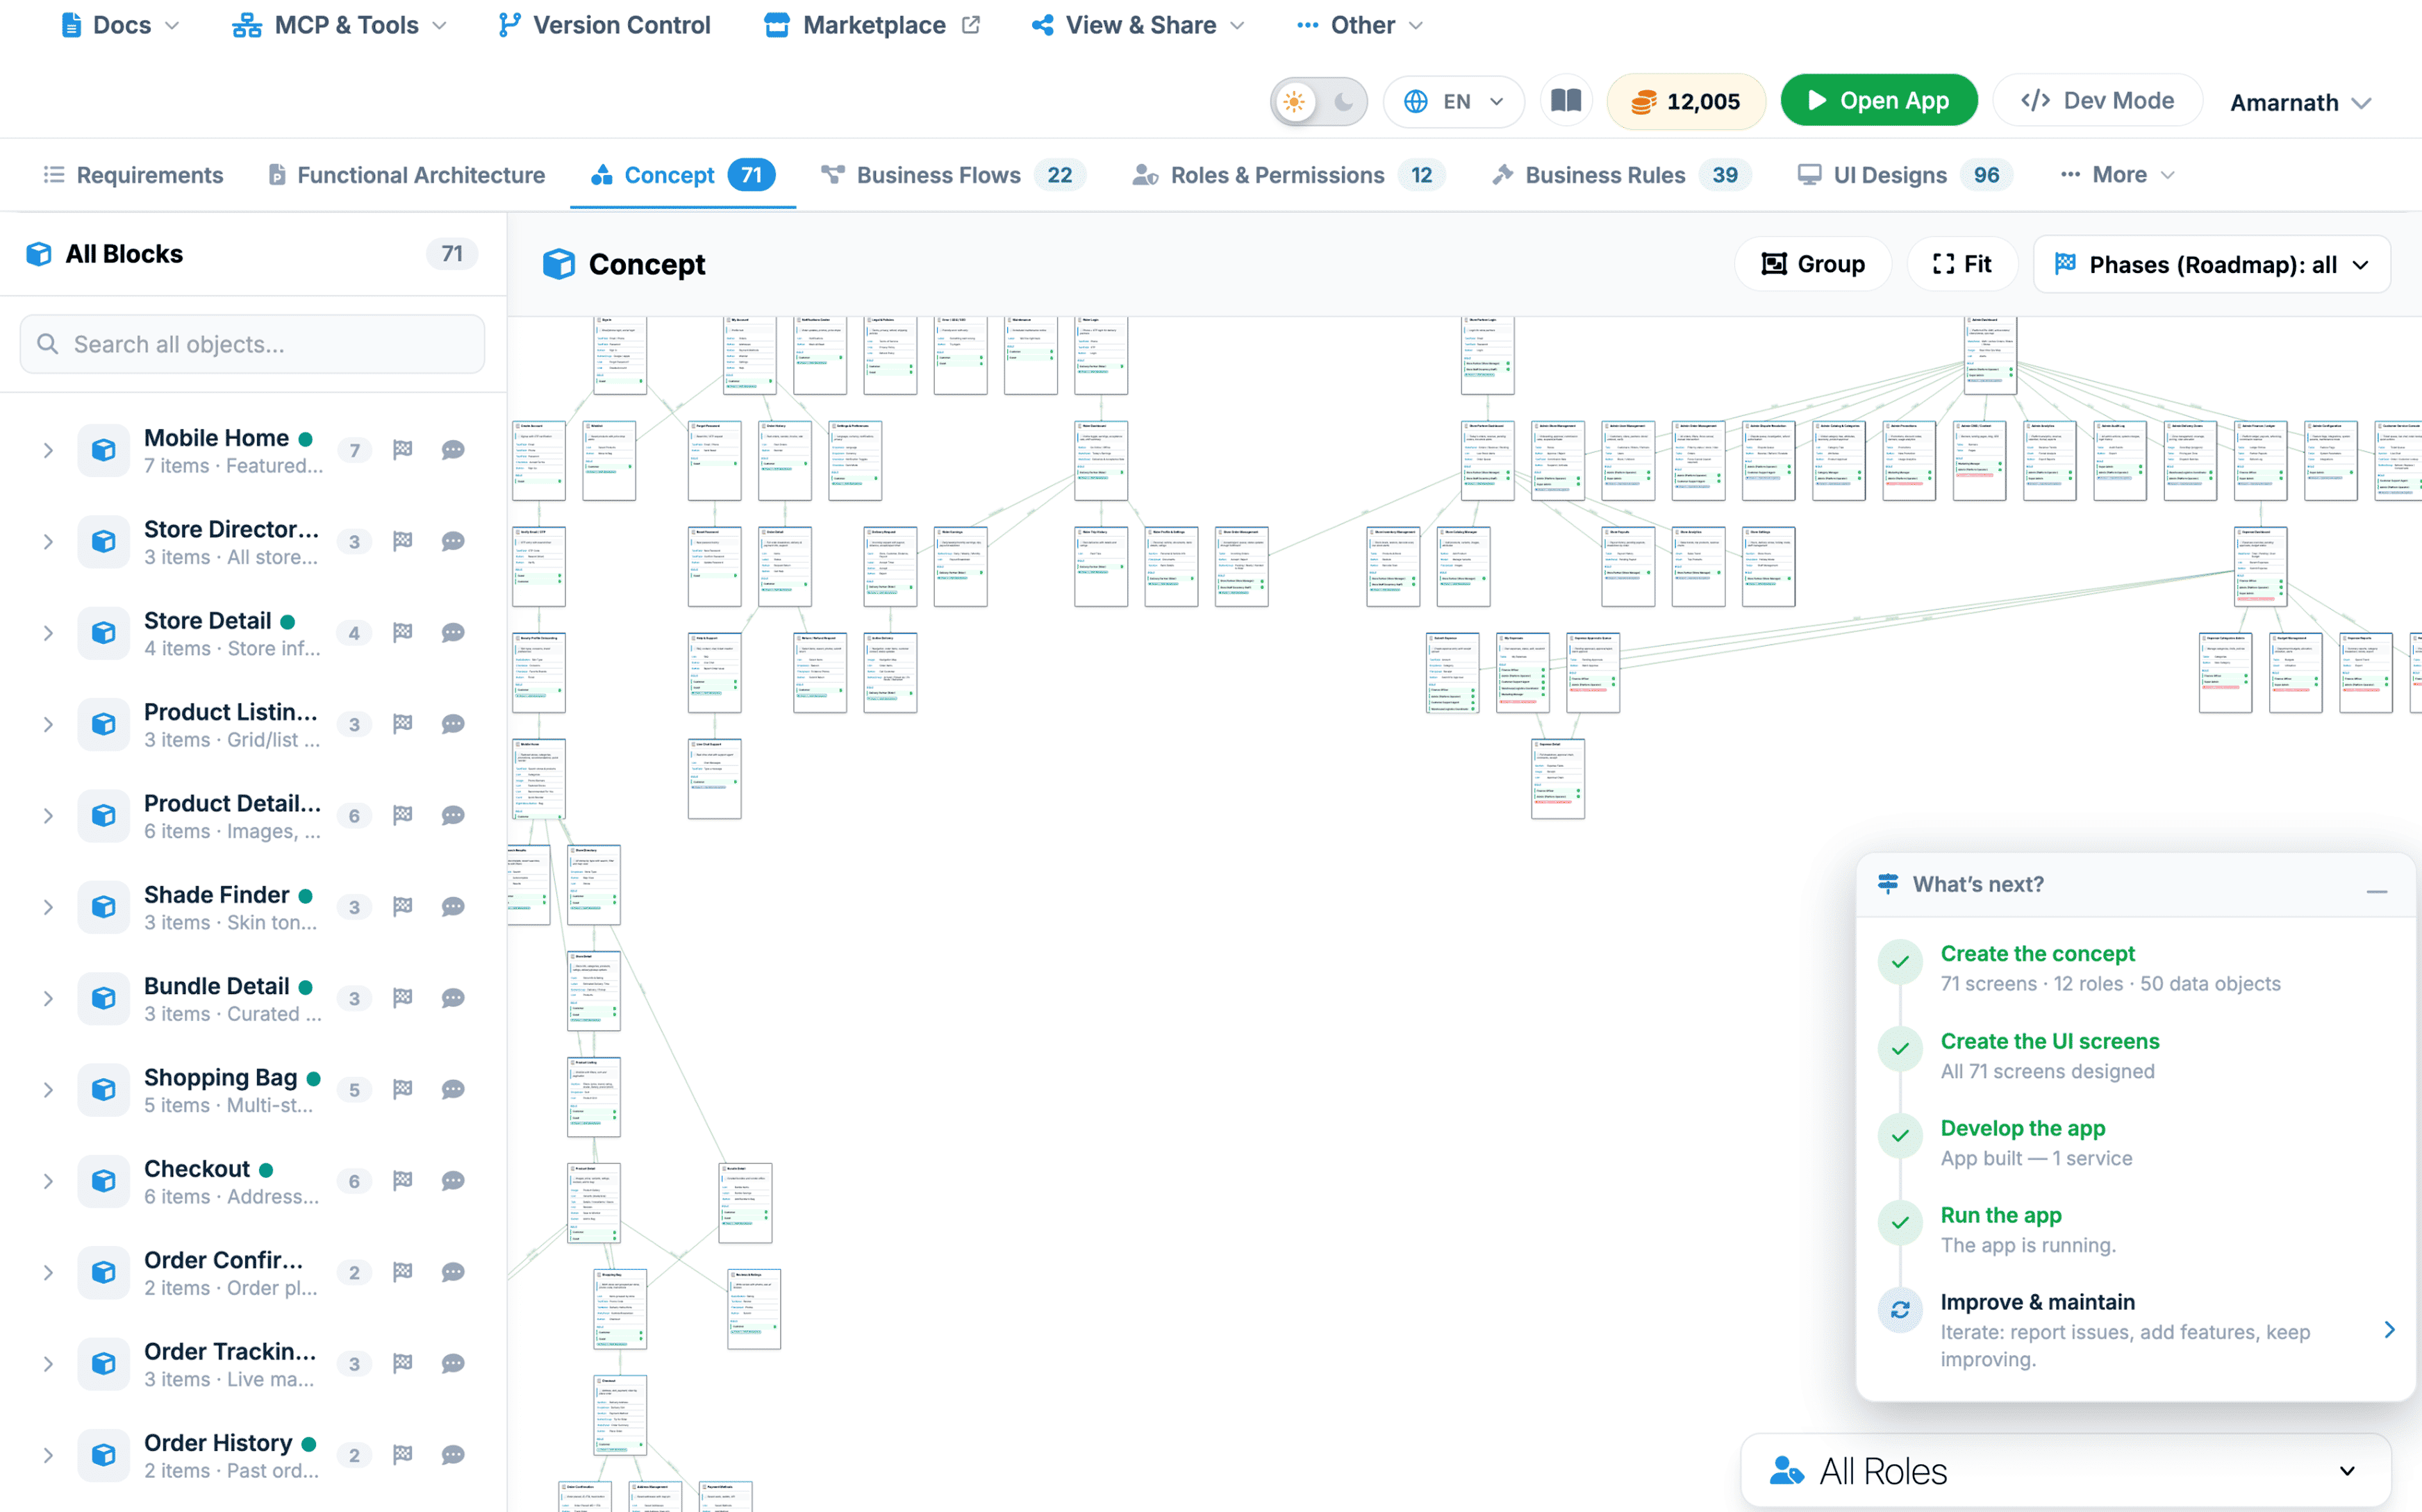Click the book documentation icon
This screenshot has height=1512, width=2422.
pos(1565,101)
